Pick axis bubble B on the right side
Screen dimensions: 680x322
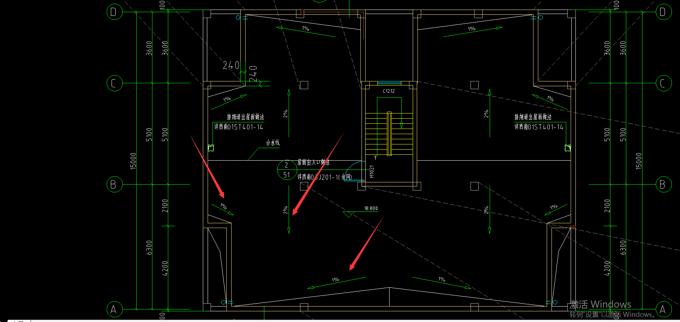(x=663, y=184)
